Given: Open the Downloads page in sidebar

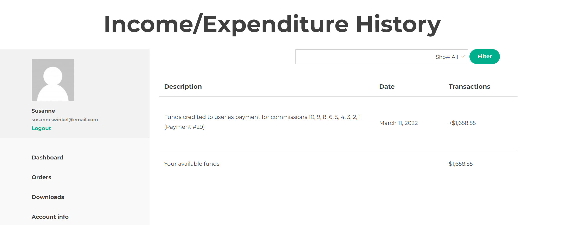Looking at the screenshot, I should tap(48, 197).
